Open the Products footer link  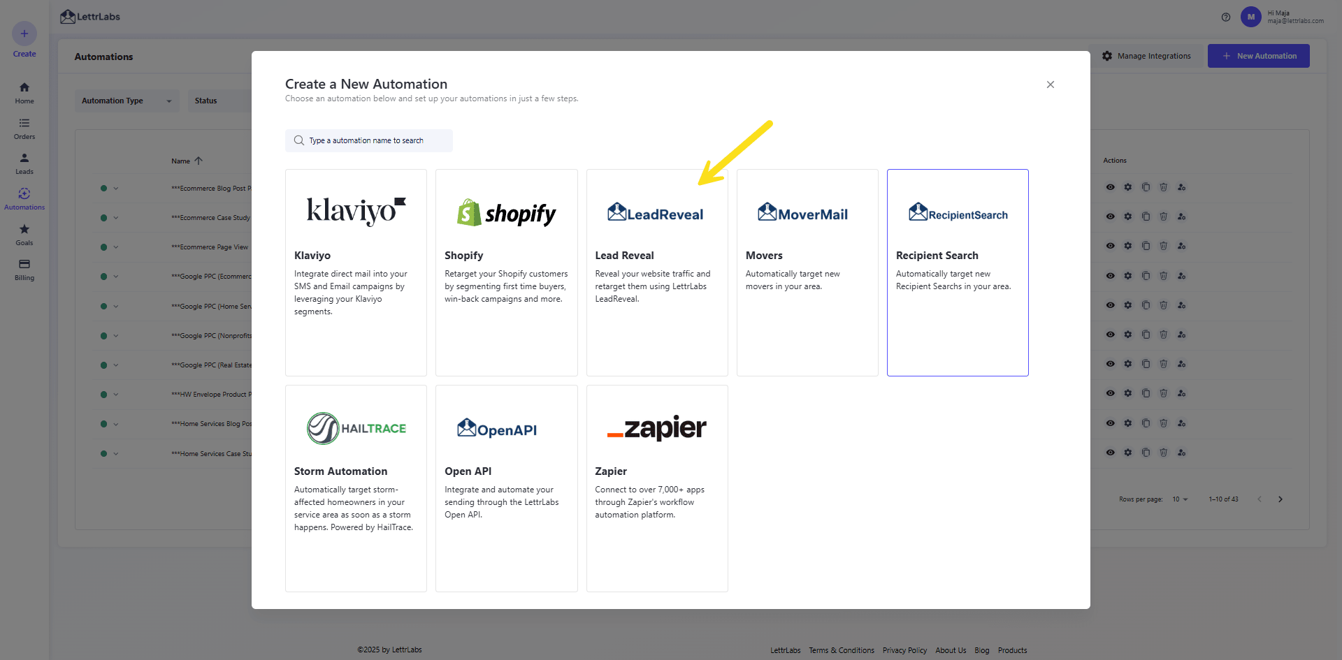click(x=1013, y=650)
